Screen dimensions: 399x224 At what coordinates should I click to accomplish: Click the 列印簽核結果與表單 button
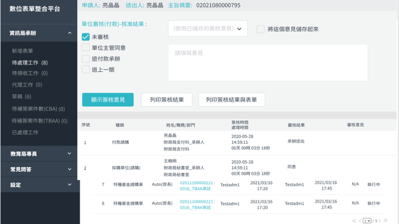pos(231,100)
